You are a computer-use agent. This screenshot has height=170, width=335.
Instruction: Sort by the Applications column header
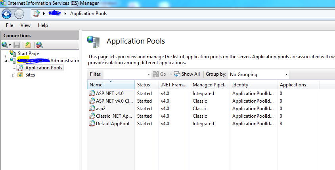click(298, 85)
